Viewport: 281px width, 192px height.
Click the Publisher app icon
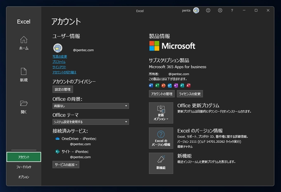(182, 85)
